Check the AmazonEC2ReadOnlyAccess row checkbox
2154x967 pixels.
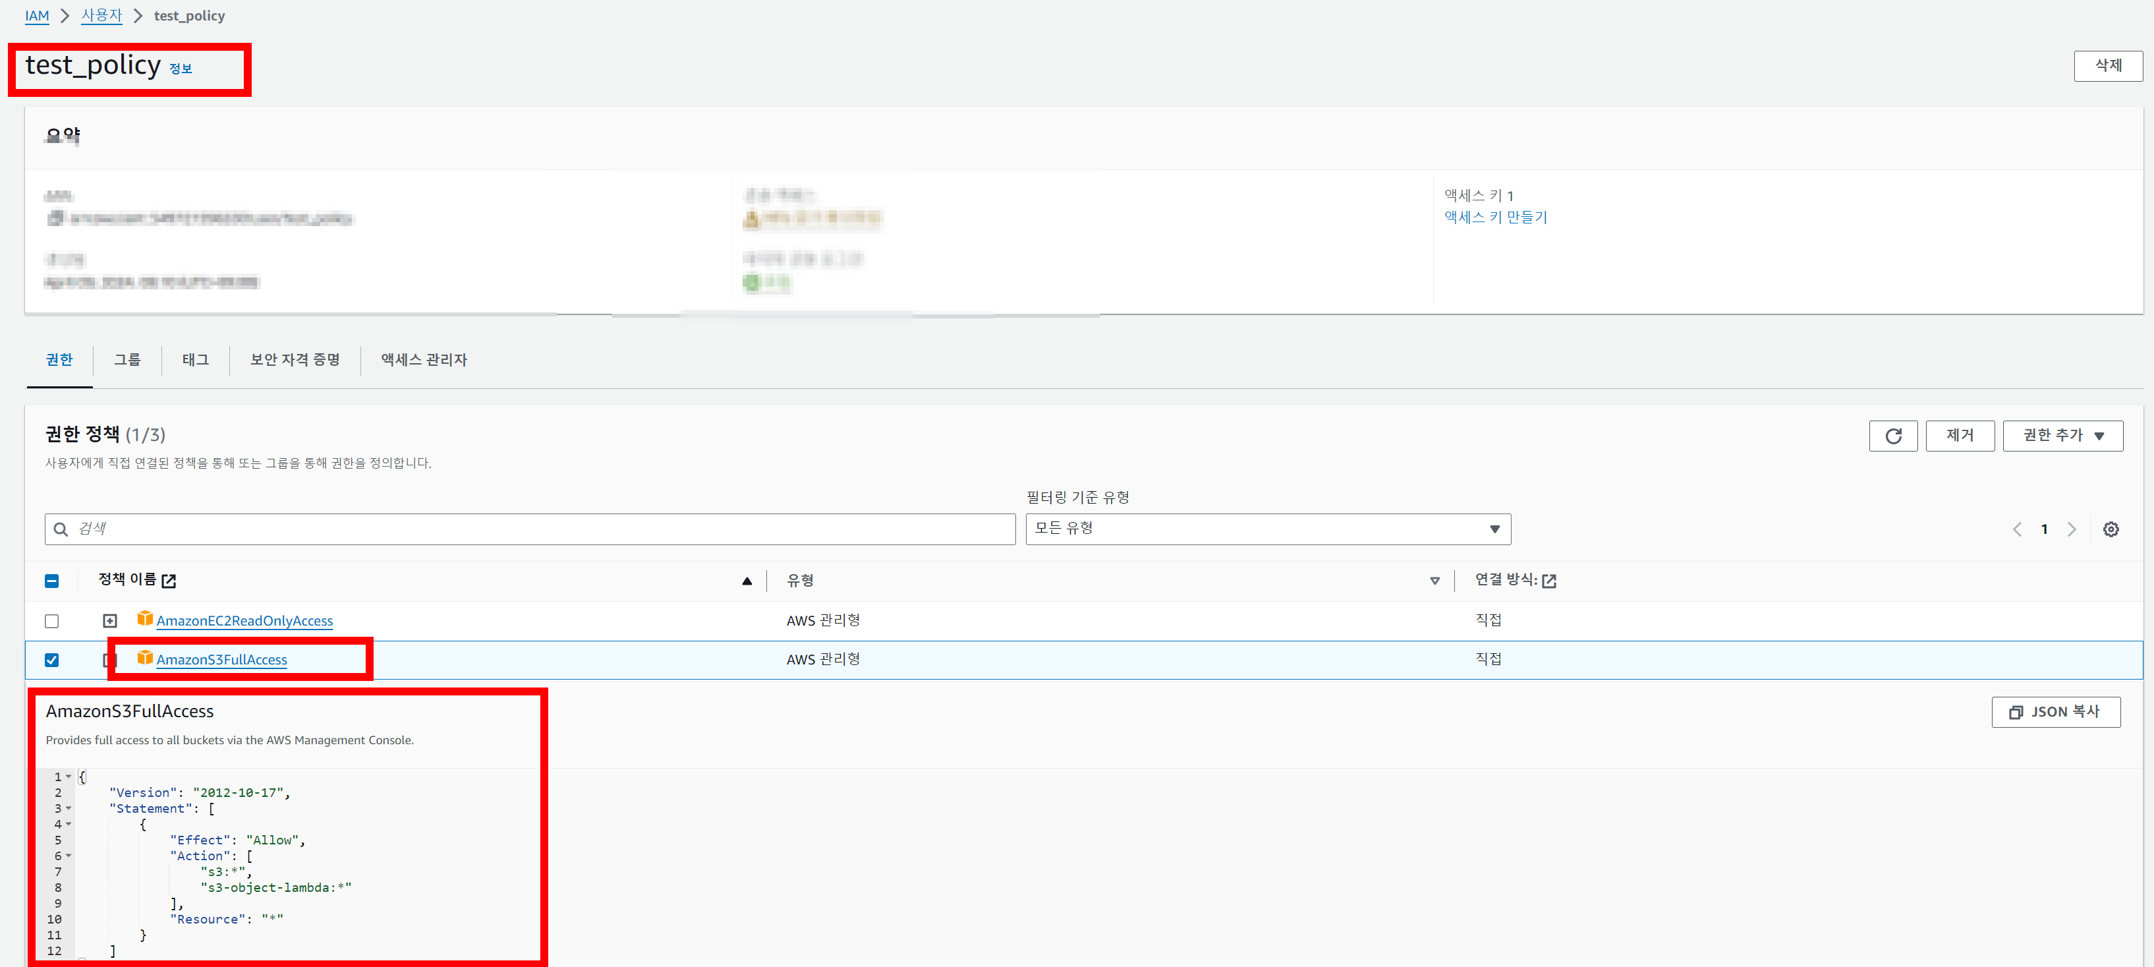(52, 621)
